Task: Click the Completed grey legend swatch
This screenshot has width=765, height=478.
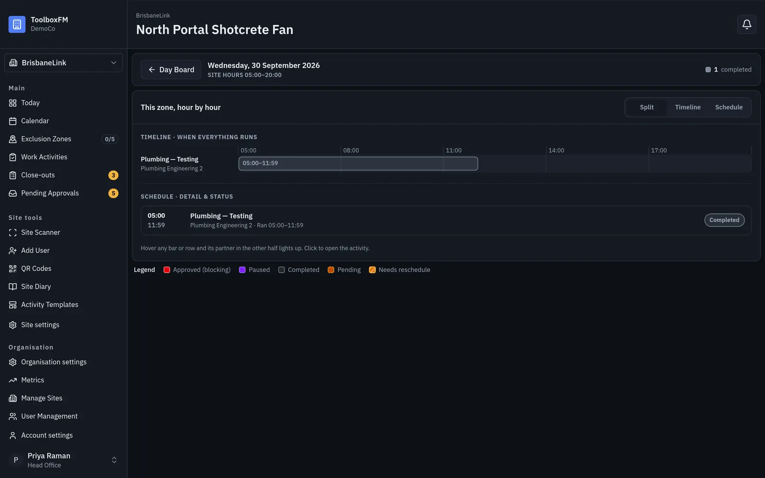Action: (282, 270)
